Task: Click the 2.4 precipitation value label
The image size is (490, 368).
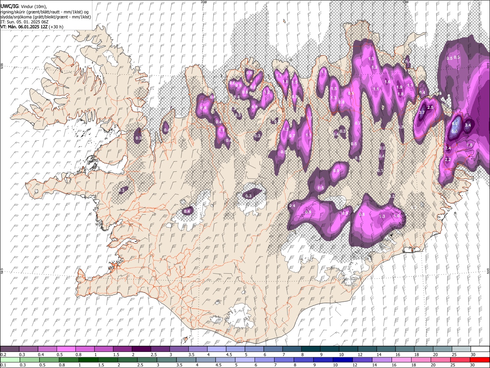Action: pos(448,148)
